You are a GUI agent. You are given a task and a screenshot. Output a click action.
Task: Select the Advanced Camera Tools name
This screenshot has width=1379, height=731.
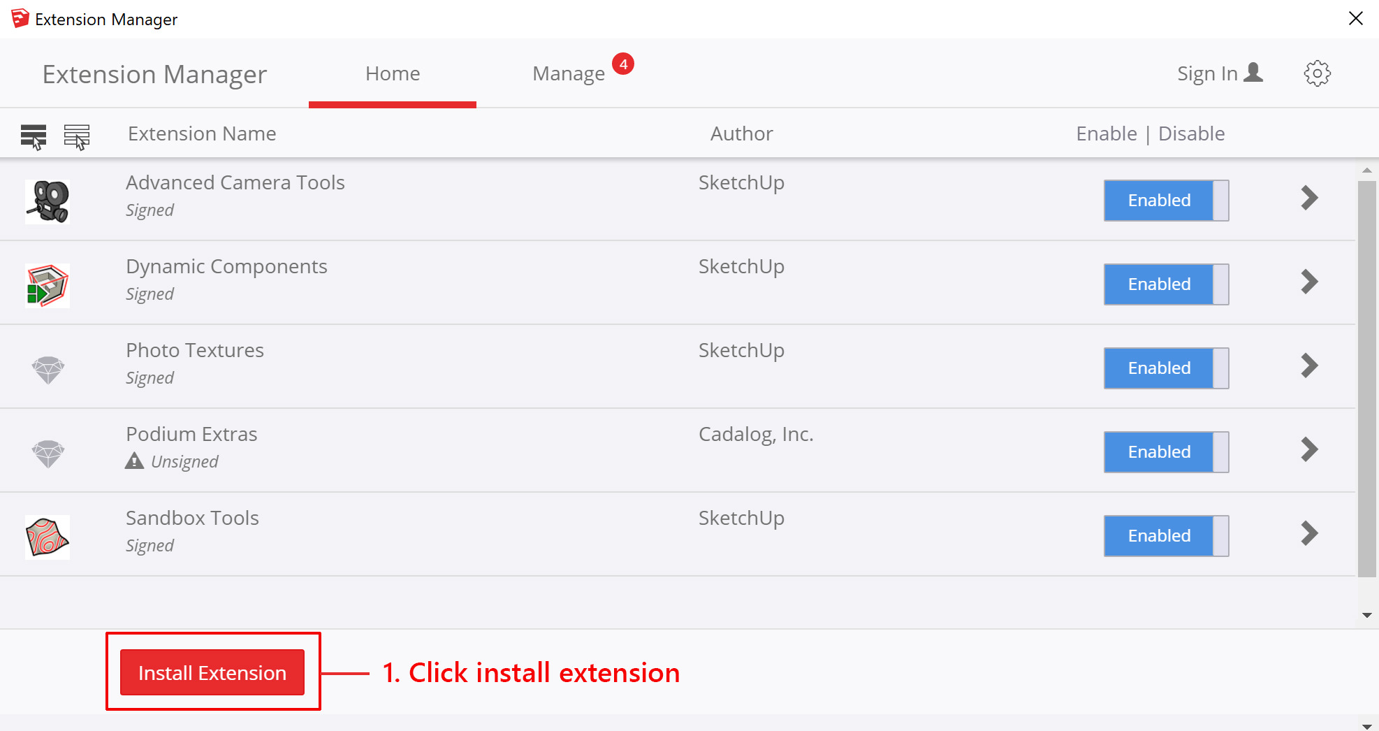coord(235,182)
